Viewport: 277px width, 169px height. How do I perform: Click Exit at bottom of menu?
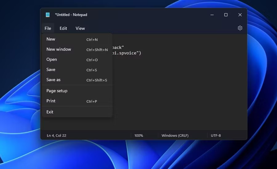point(77,112)
